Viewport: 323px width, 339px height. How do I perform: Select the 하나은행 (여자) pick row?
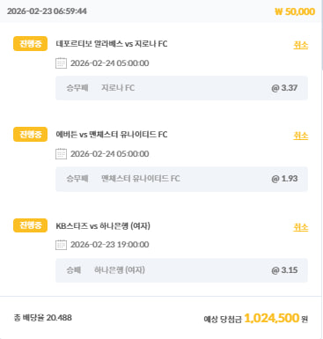coord(181,270)
